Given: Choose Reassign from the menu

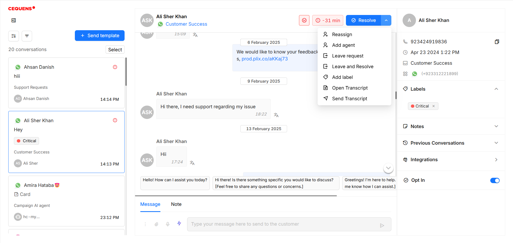Looking at the screenshot, I should tap(354, 34).
